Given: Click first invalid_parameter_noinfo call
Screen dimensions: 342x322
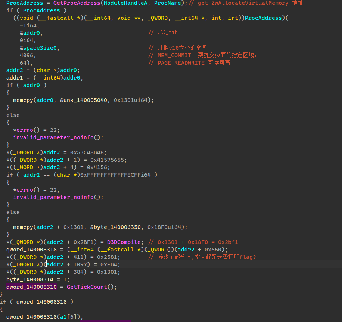Looking at the screenshot, I should 53,137.
